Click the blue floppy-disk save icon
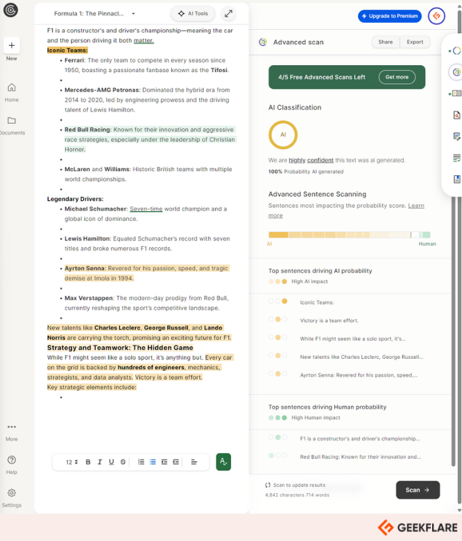This screenshot has width=462, height=541. click(x=457, y=179)
